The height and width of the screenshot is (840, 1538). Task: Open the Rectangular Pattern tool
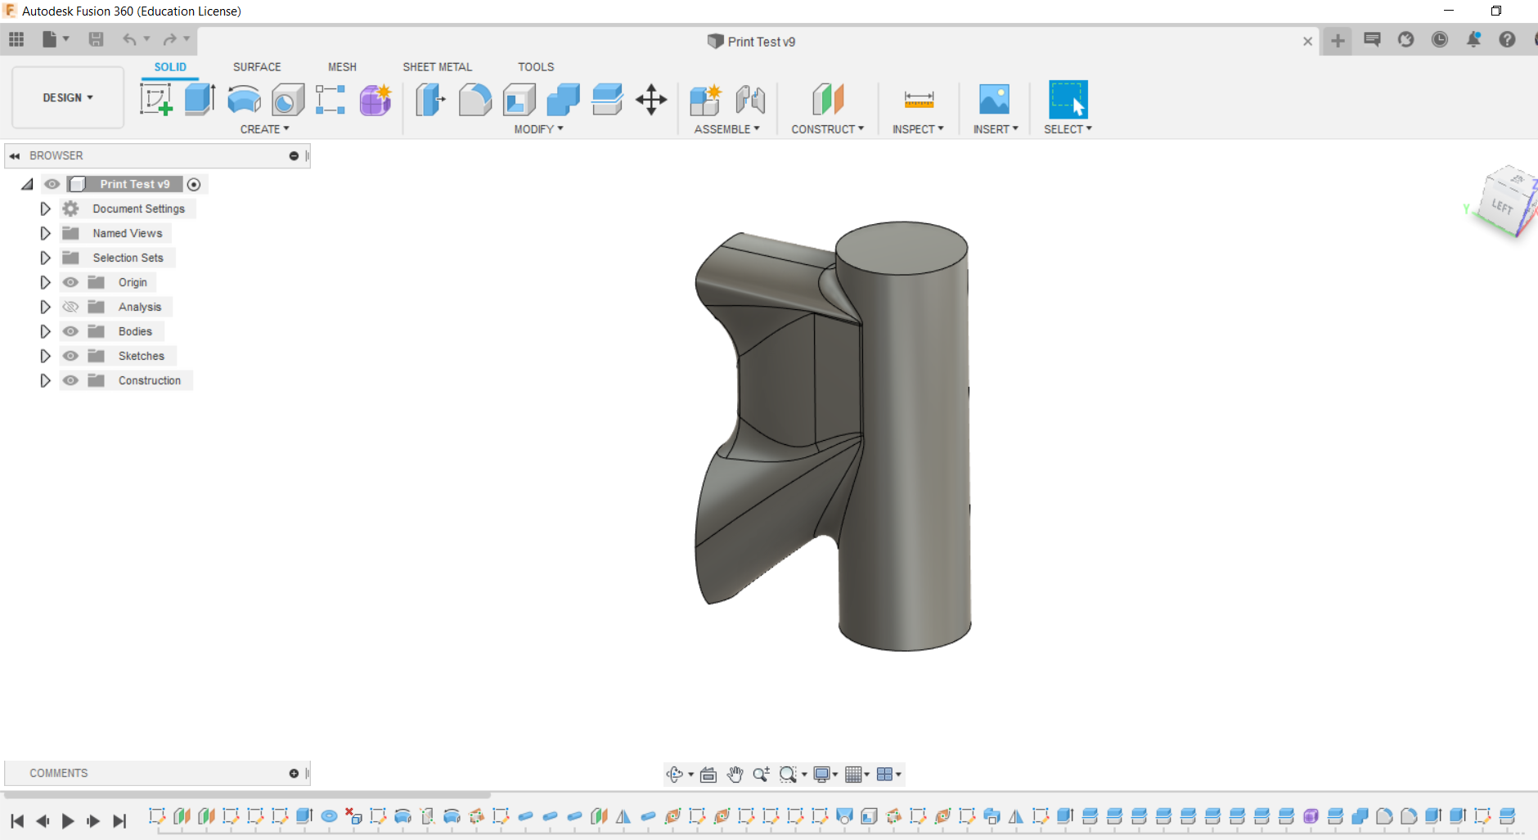click(331, 100)
